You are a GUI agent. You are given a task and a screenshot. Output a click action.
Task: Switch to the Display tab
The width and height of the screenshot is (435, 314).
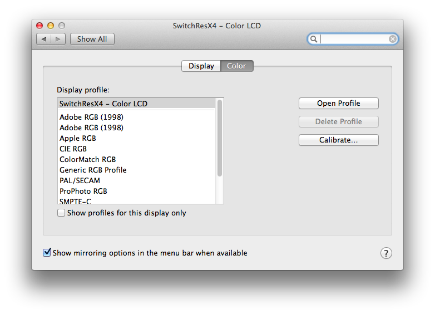201,66
